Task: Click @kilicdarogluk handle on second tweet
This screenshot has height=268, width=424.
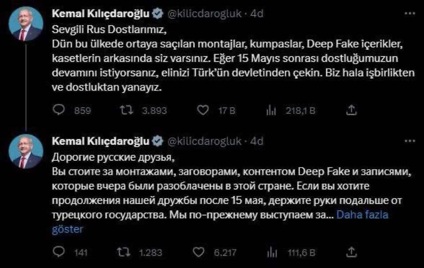Action: coord(204,141)
